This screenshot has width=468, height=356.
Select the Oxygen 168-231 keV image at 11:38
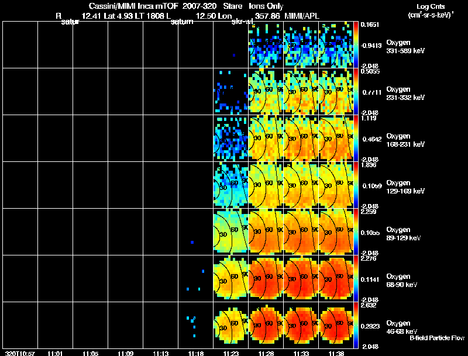[x=336, y=139]
